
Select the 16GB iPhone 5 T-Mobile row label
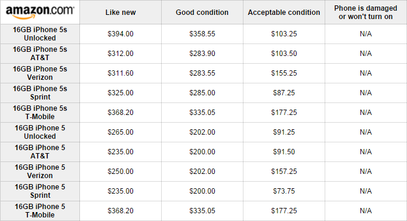(x=40, y=211)
